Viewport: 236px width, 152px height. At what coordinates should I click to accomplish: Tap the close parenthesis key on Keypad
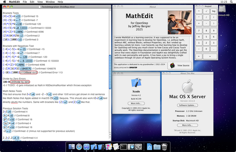[214, 23]
